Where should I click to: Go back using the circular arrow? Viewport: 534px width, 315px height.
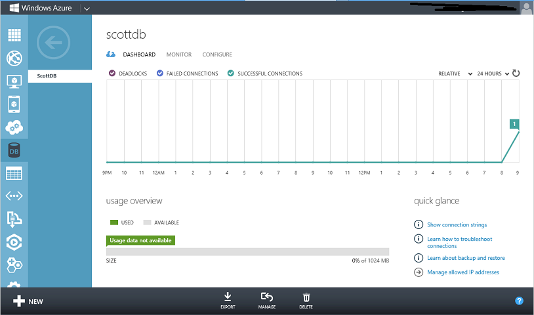click(54, 43)
